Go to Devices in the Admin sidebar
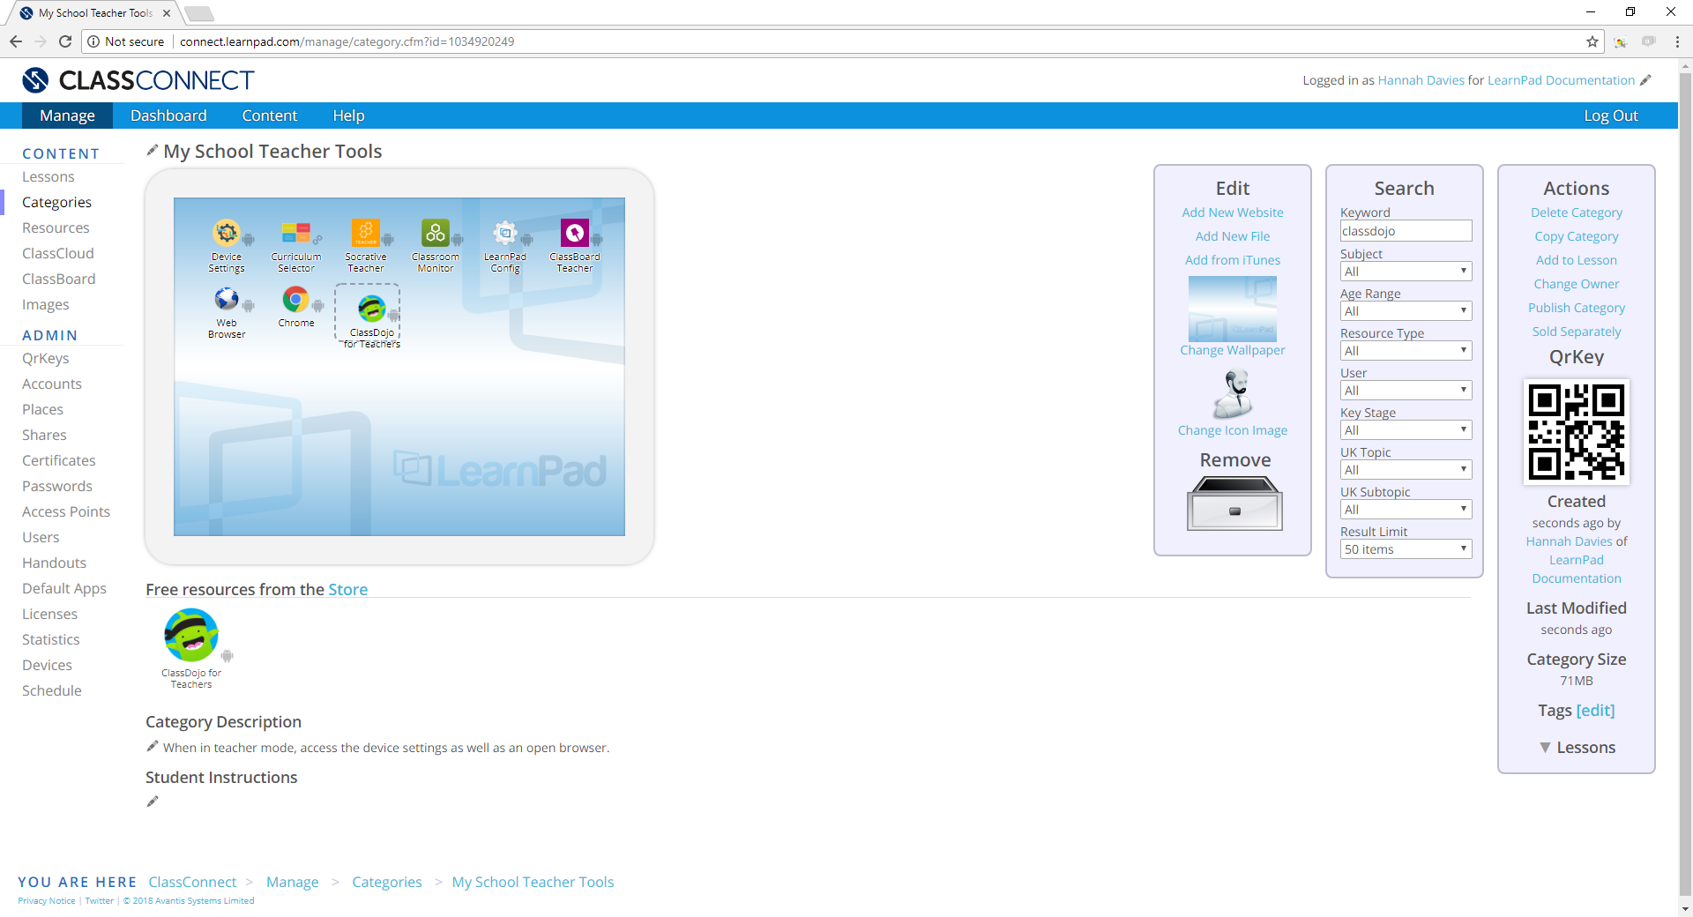 pyautogui.click(x=48, y=666)
